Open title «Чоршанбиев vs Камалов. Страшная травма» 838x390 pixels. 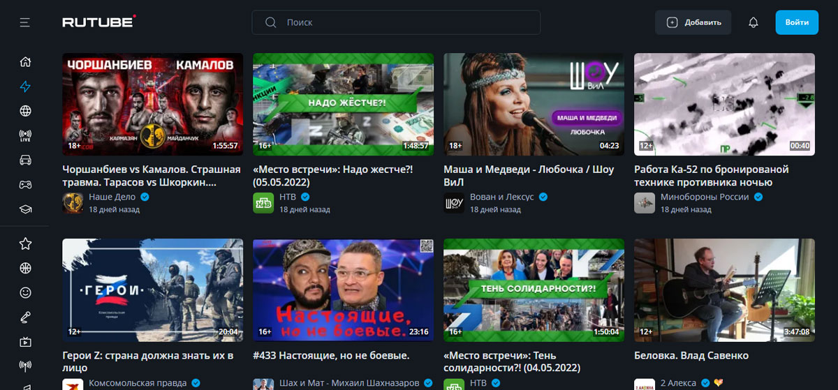[152, 176]
